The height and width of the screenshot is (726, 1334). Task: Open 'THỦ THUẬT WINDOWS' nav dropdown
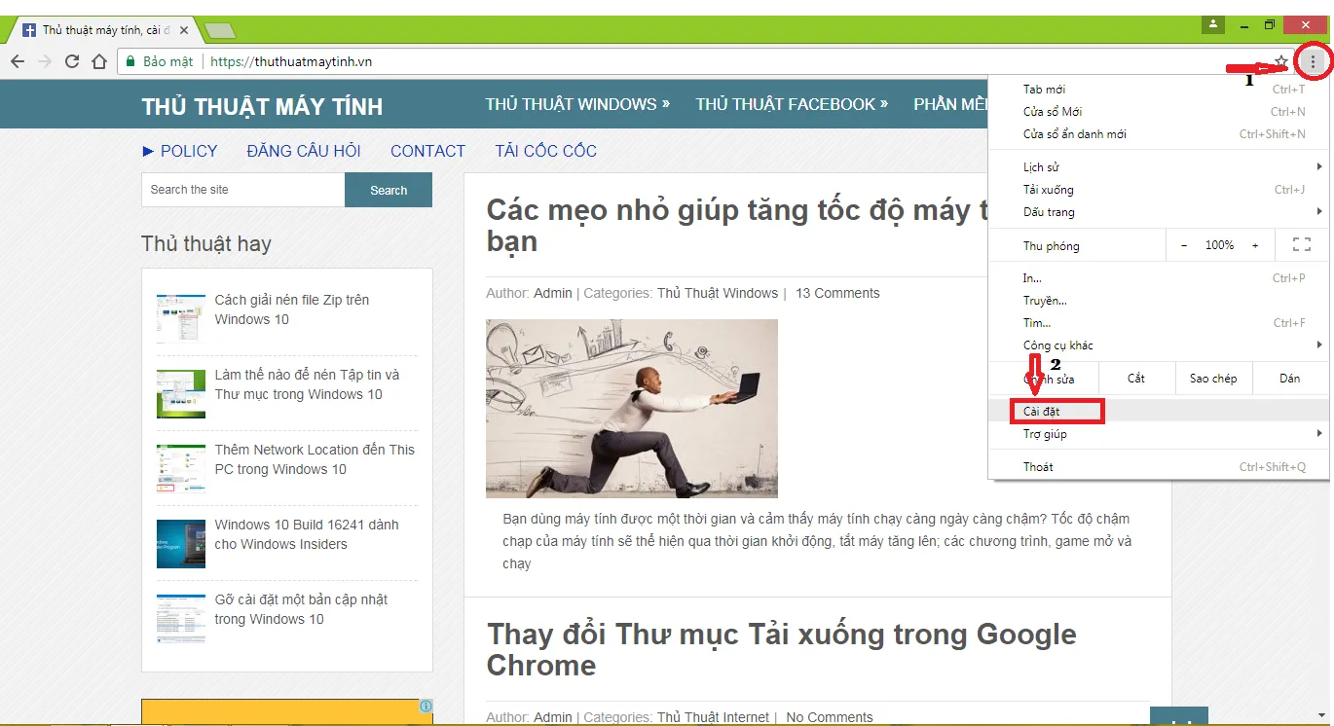click(x=577, y=104)
